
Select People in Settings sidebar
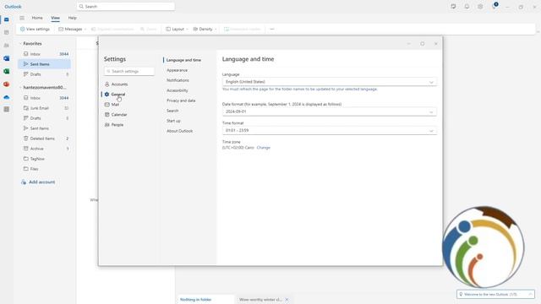click(x=114, y=125)
